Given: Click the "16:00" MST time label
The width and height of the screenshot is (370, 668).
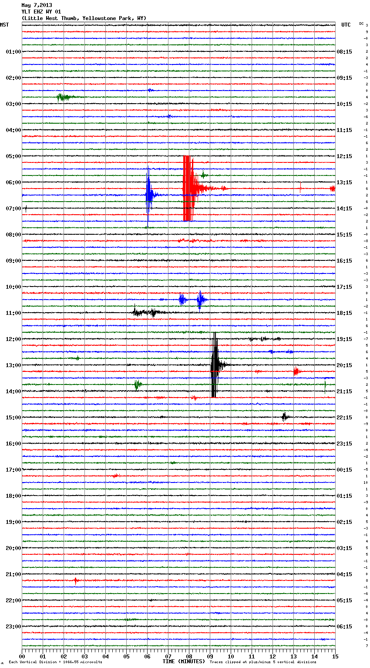Looking at the screenshot, I should 13,444.
